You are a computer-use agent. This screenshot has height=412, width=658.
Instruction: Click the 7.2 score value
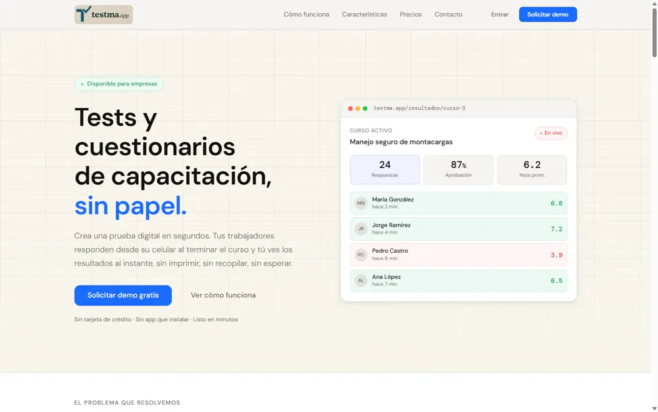(557, 229)
